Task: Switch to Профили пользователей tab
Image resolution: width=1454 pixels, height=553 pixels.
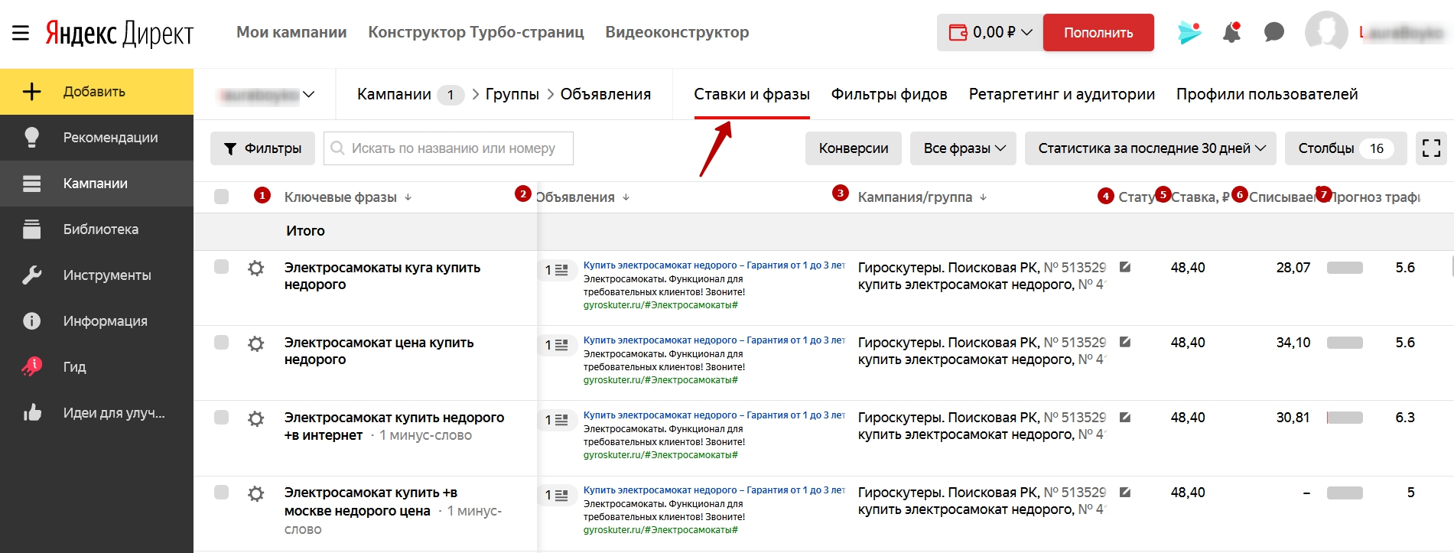Action: [1267, 94]
